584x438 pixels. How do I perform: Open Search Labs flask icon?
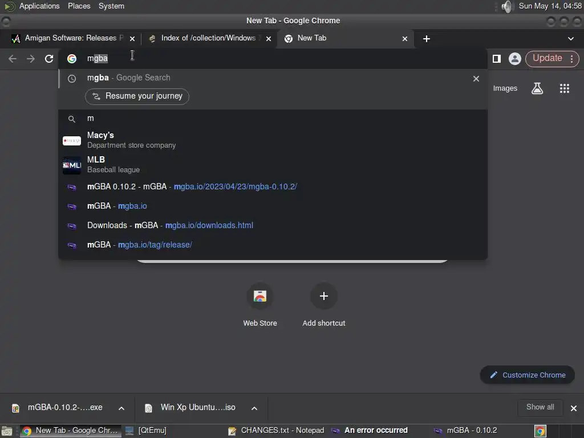537,88
